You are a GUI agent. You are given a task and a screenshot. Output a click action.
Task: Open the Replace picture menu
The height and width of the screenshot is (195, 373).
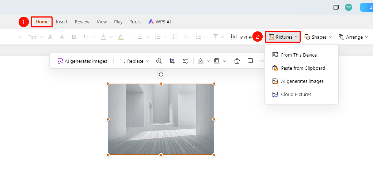tap(134, 61)
